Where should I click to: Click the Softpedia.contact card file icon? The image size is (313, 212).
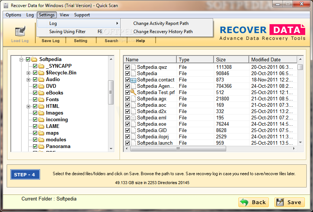coord(133,80)
